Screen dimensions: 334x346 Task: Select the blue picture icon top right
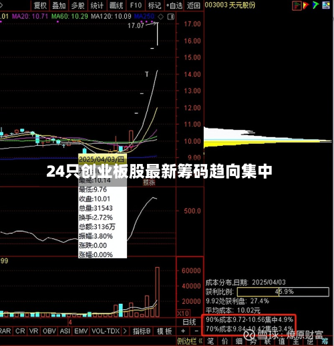coord(326,5)
